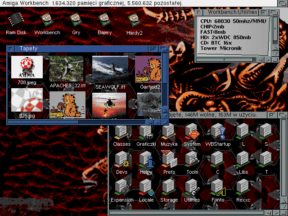
Task: Open the System drawer
Action: 192,132
